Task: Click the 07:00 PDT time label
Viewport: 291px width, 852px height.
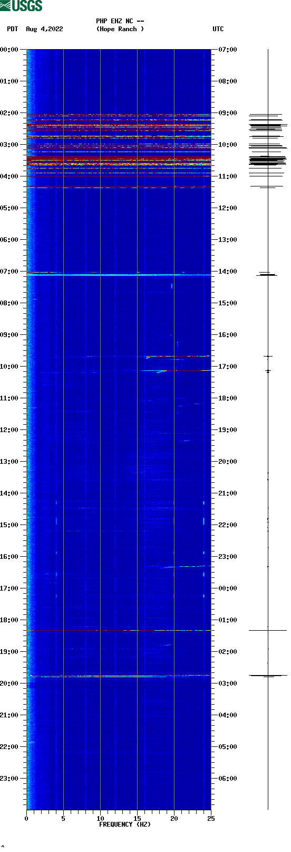Action: [9, 271]
